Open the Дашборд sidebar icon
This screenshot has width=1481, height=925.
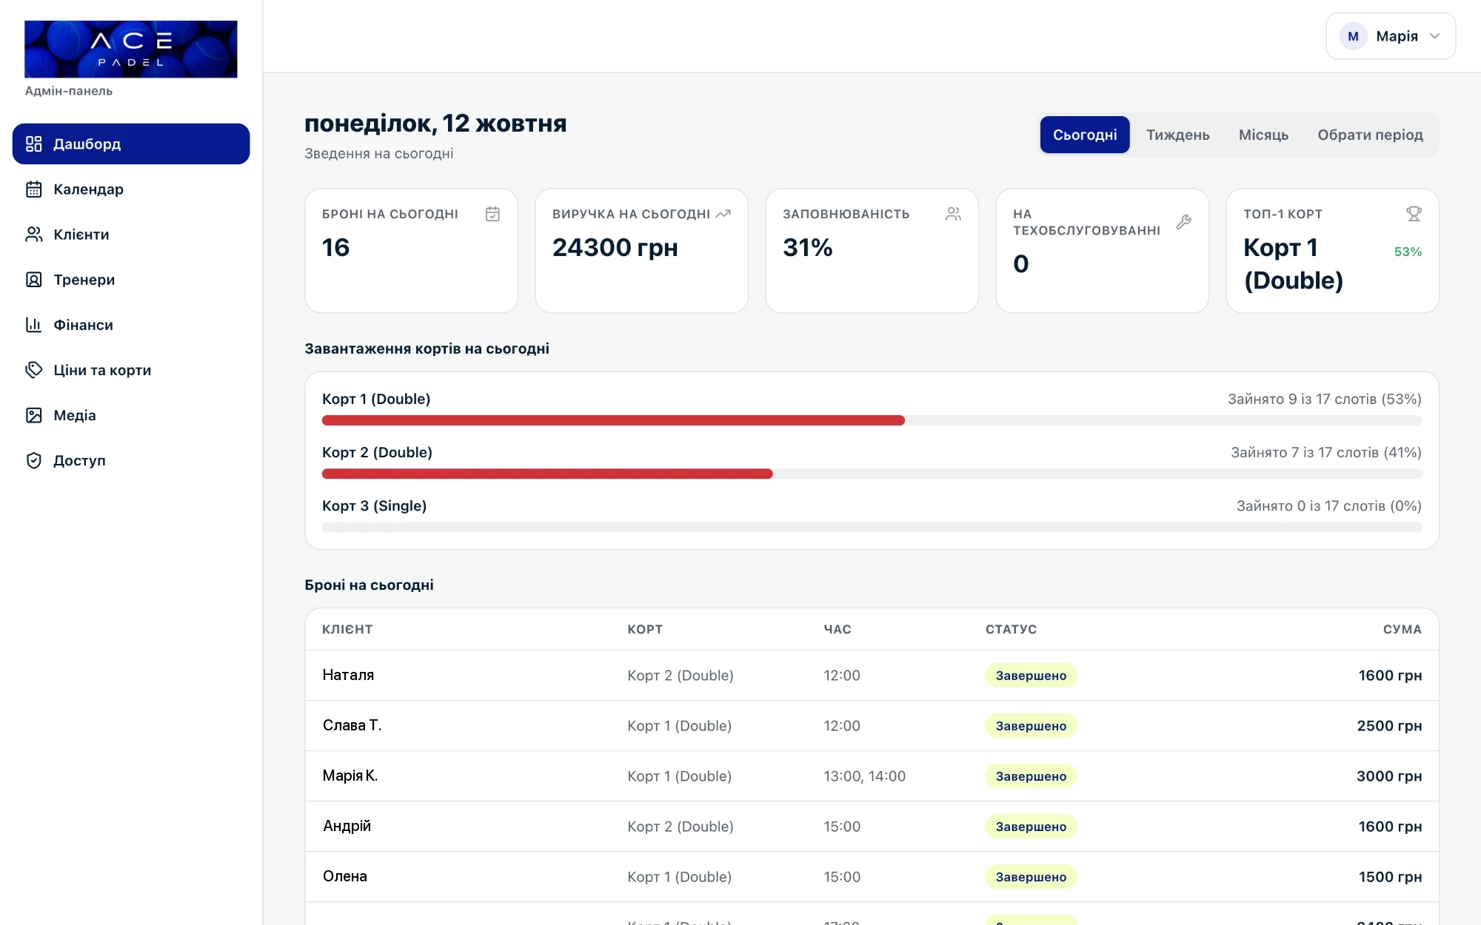(x=34, y=144)
